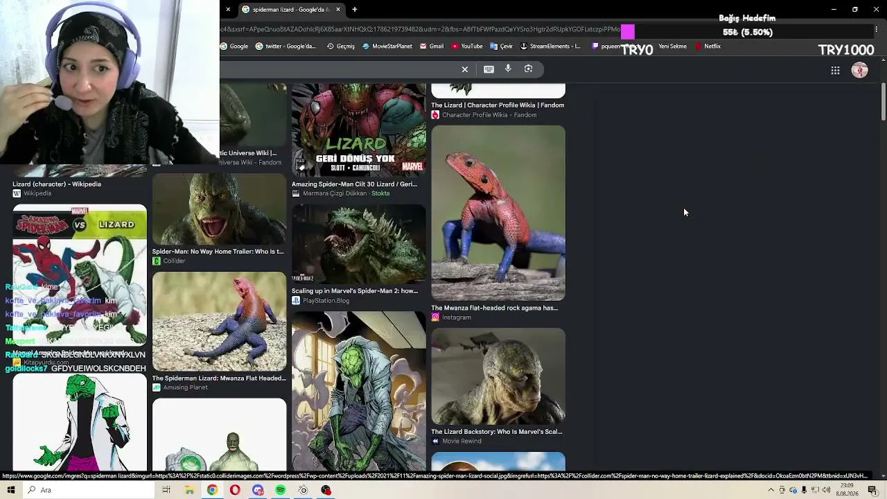Image resolution: width=887 pixels, height=499 pixels.
Task: Open the Amusing Planet agama lizard photo
Action: (x=219, y=321)
